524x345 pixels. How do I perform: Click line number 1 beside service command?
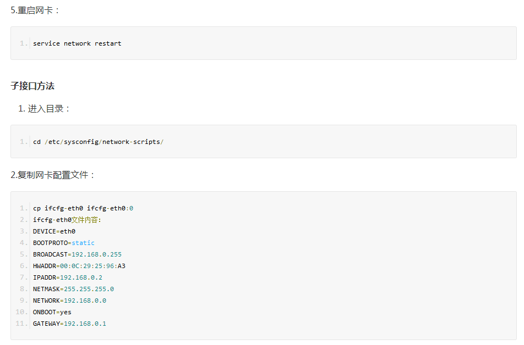[23, 43]
